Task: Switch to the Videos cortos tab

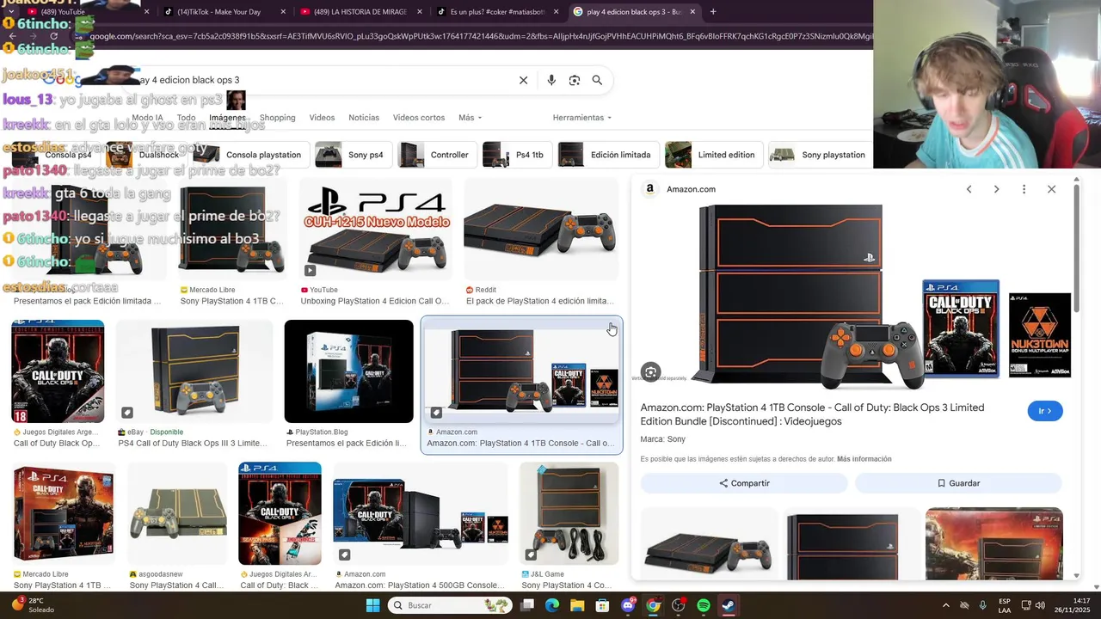Action: (419, 118)
